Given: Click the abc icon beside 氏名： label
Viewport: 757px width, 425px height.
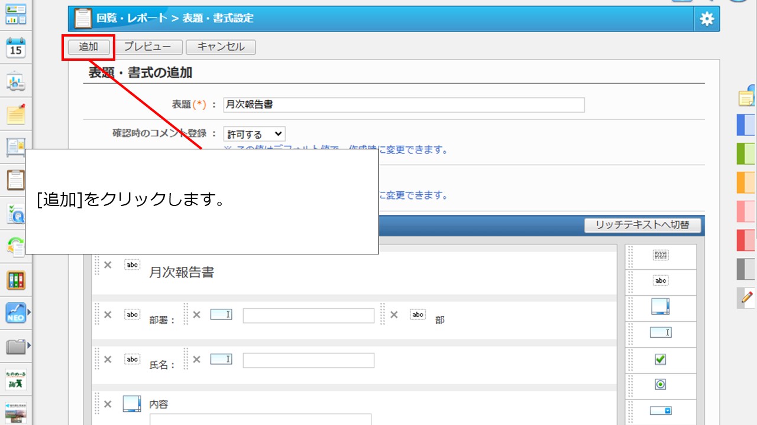Looking at the screenshot, I should coord(132,359).
